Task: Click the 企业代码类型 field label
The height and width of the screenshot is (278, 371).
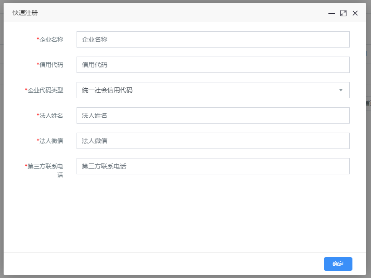Action: pyautogui.click(x=44, y=90)
